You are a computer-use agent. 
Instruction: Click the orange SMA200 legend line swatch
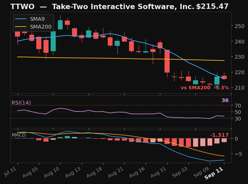tap(21, 27)
